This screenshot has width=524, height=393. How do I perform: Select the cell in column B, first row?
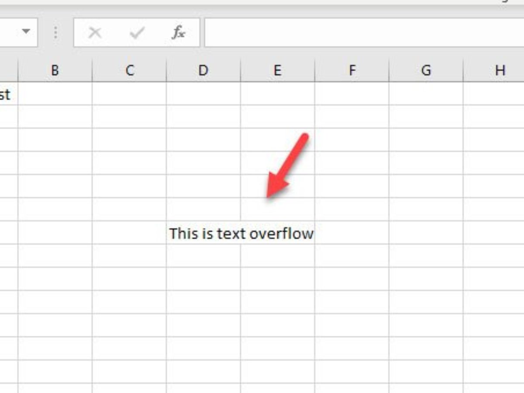[x=55, y=94]
